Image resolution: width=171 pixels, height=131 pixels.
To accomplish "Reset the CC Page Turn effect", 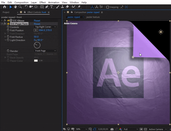I will 37,24.
